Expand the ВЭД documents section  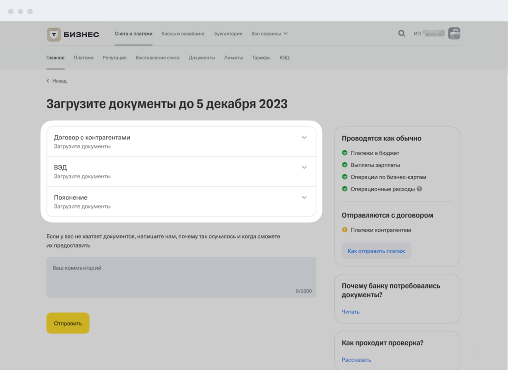[x=304, y=168]
